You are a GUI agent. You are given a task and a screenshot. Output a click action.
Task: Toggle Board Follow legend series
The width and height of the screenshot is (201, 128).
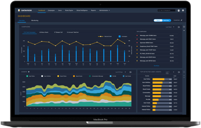(x=62, y=76)
